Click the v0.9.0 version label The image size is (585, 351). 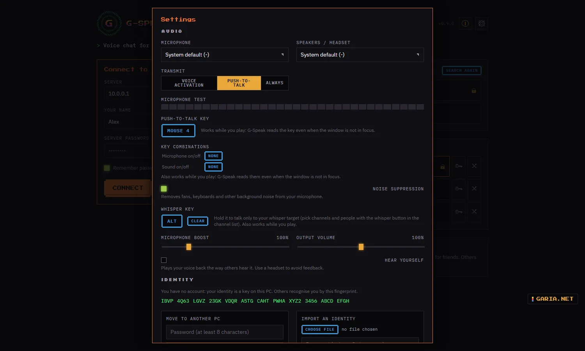[446, 24]
